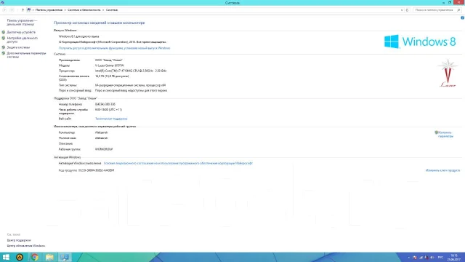Open 'Центр поддержки' link
Screen dimensions: 465x262
[19, 240]
